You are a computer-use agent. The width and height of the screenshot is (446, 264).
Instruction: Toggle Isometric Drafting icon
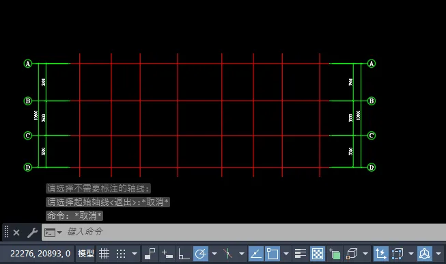(227, 254)
